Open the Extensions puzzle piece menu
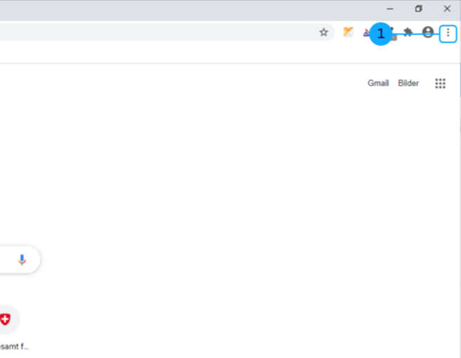461x358 pixels. pos(408,32)
